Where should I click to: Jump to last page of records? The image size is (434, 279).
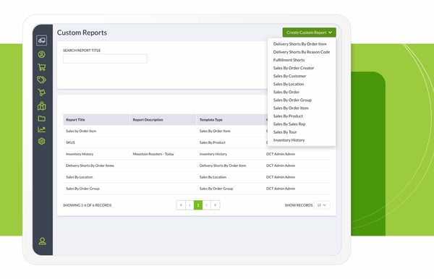tap(216, 205)
